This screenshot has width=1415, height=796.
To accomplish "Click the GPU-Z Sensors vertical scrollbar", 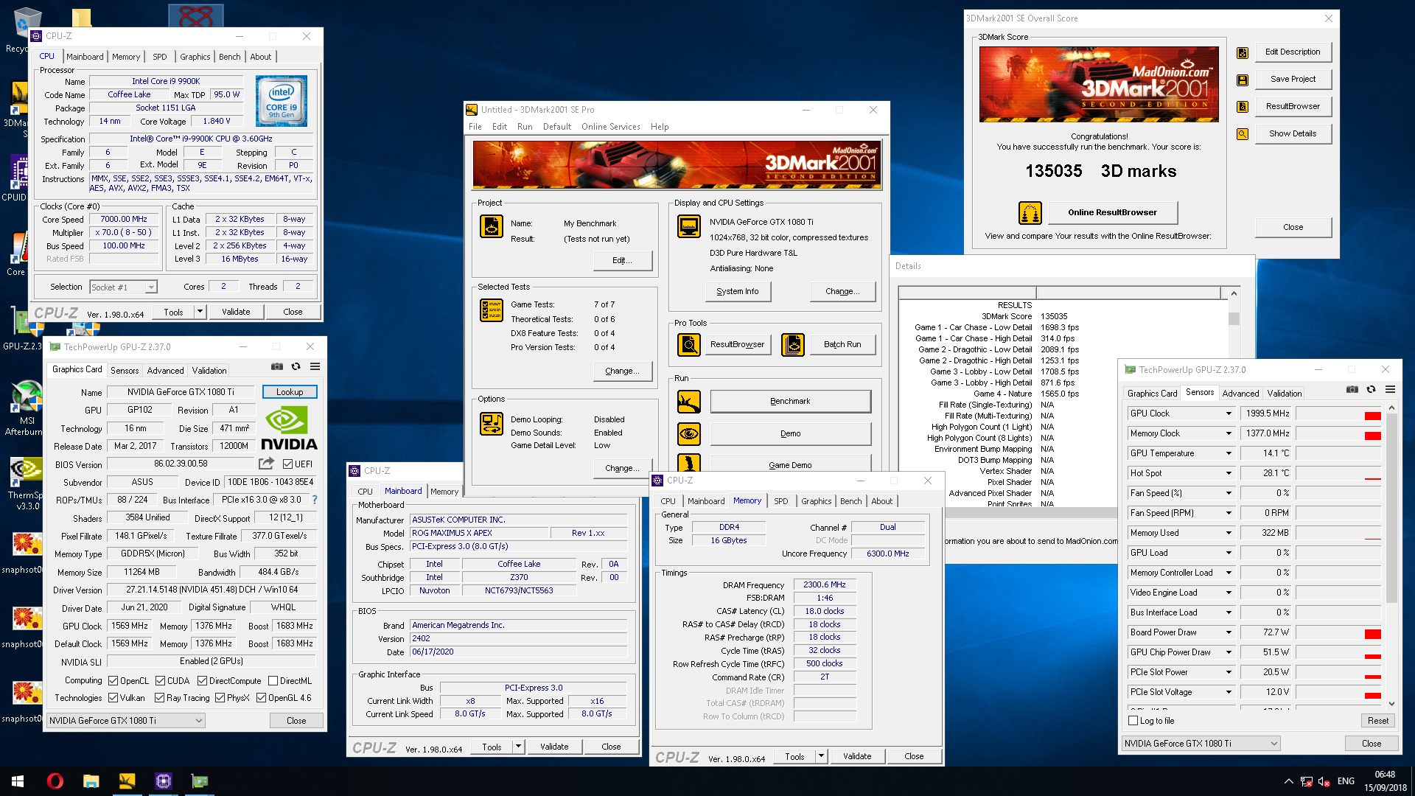I will 1391,554.
